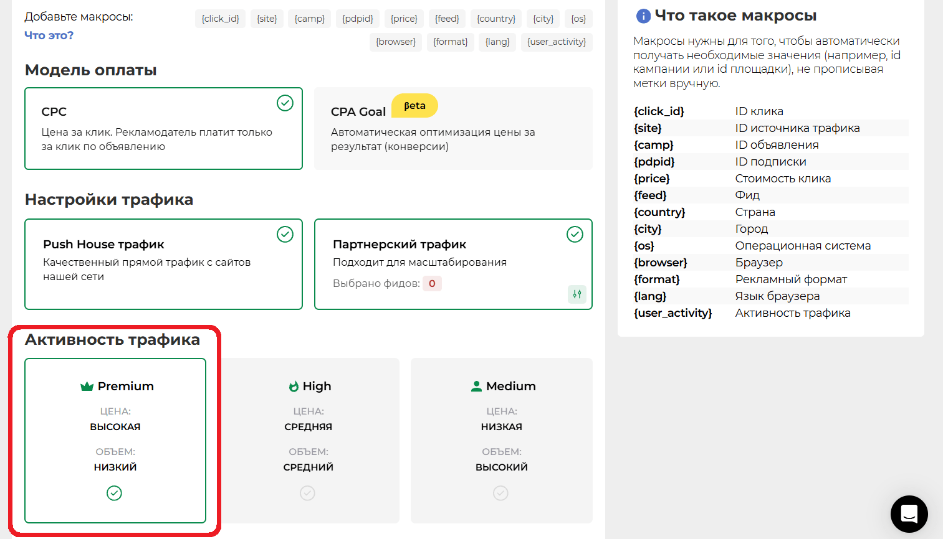Select the Medium traffic activity card
This screenshot has height=539, width=943.
[502, 441]
